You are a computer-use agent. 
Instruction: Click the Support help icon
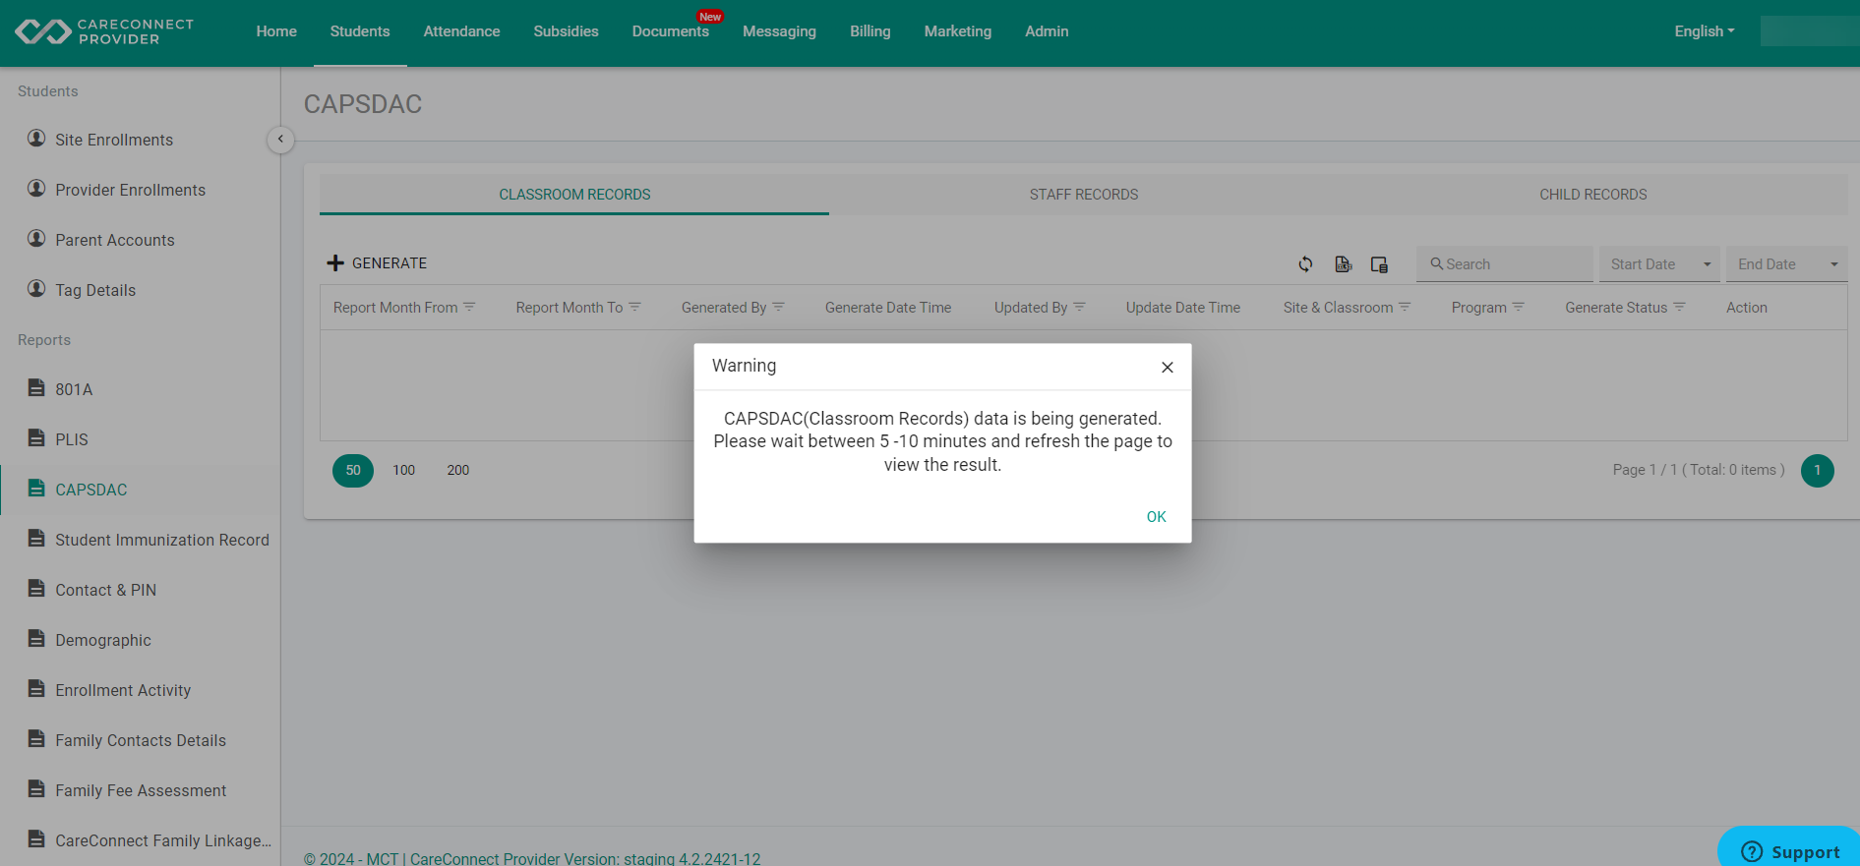pos(1752,851)
